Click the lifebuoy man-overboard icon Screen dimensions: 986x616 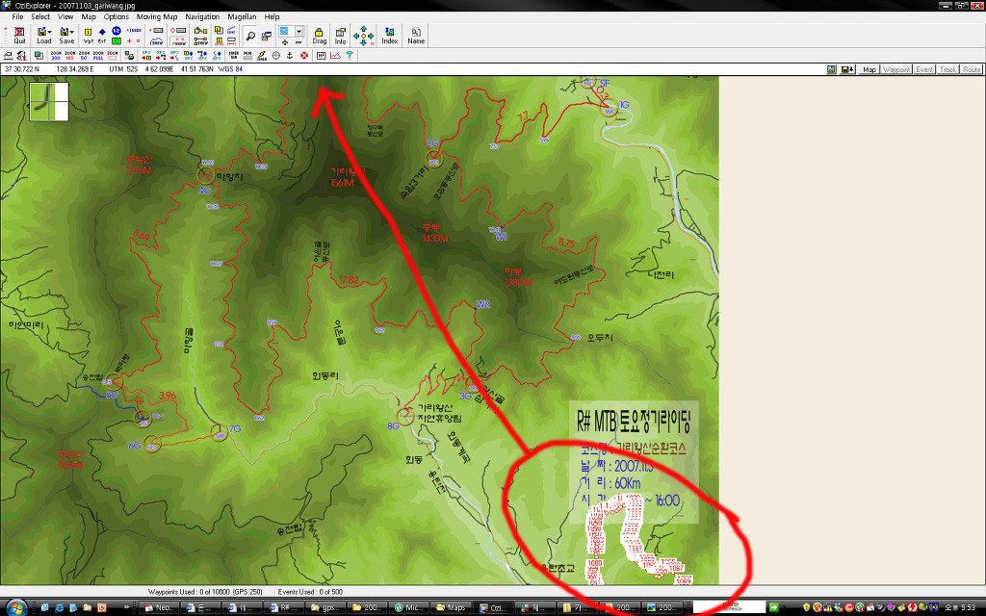click(303, 55)
